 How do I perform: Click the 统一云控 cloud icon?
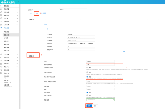pos(1,57)
